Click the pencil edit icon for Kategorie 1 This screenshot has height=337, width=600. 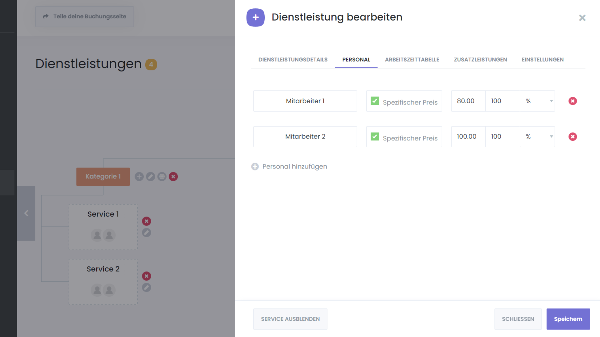(151, 177)
